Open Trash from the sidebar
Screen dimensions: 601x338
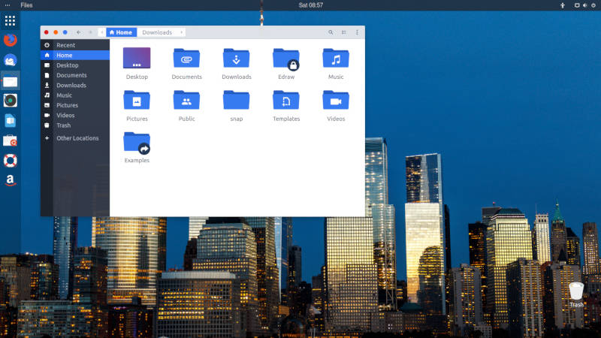tap(75, 125)
